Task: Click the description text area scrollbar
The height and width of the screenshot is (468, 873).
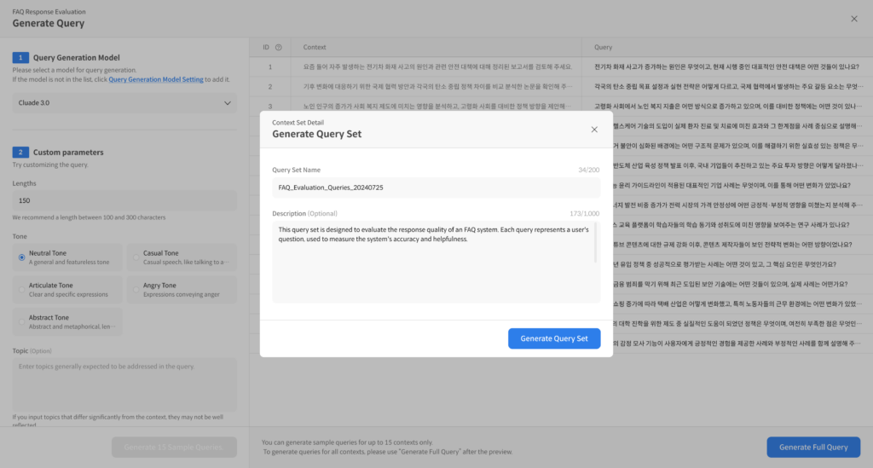Action: (596, 243)
